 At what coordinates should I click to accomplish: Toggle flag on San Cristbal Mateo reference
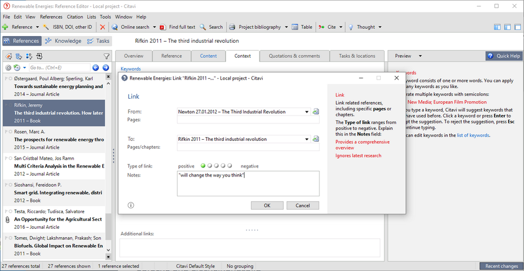(x=7, y=158)
